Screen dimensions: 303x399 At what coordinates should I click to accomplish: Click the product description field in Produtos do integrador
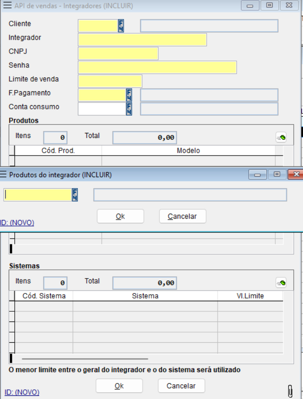coord(190,195)
